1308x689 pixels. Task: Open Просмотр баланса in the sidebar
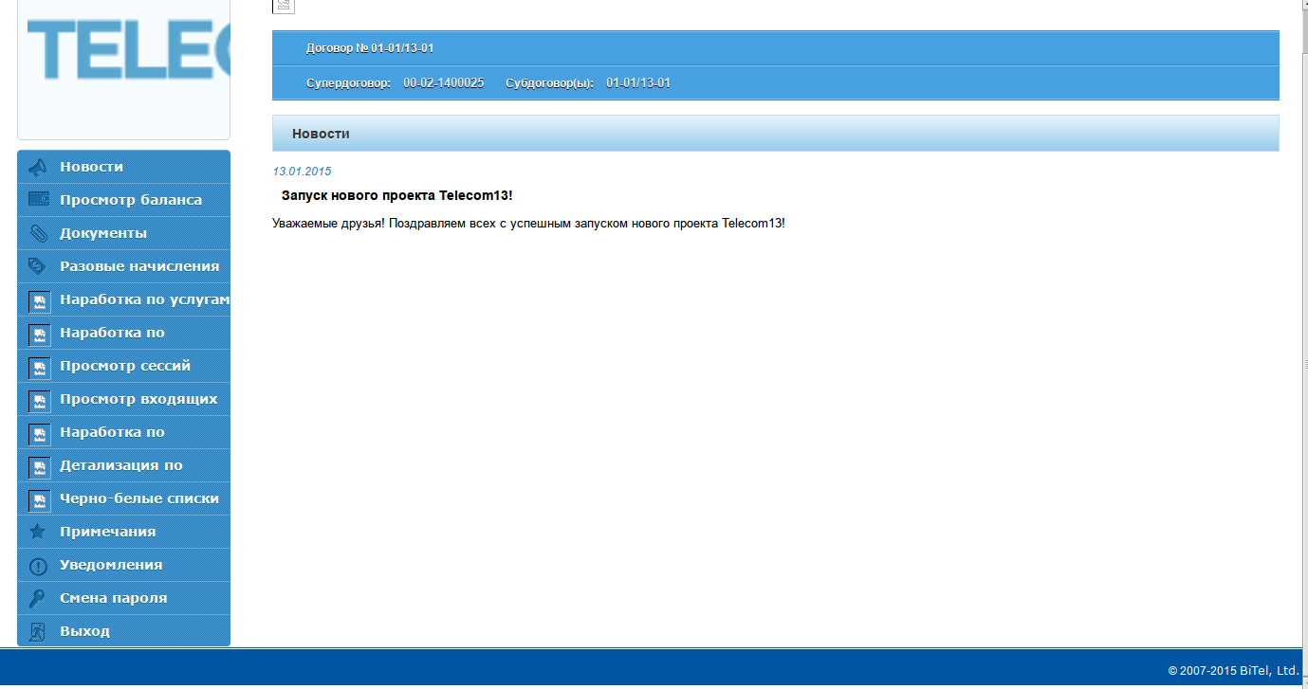coord(123,200)
